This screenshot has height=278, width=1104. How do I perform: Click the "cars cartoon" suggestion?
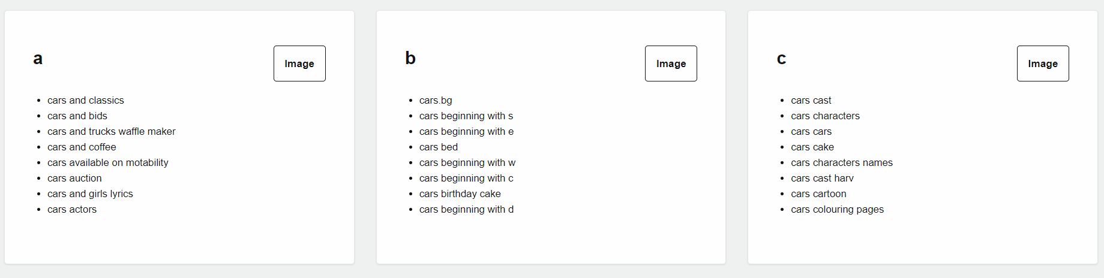(x=818, y=194)
